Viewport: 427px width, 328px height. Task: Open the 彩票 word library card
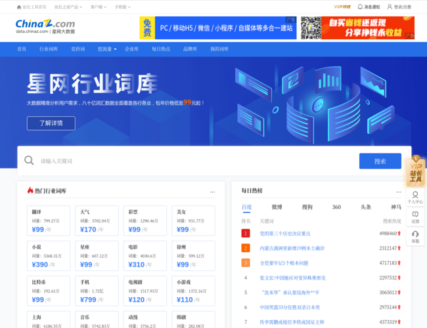(x=145, y=220)
